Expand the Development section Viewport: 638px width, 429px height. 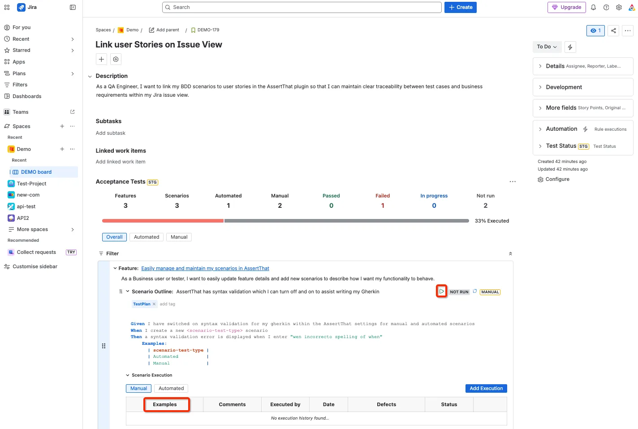583,87
